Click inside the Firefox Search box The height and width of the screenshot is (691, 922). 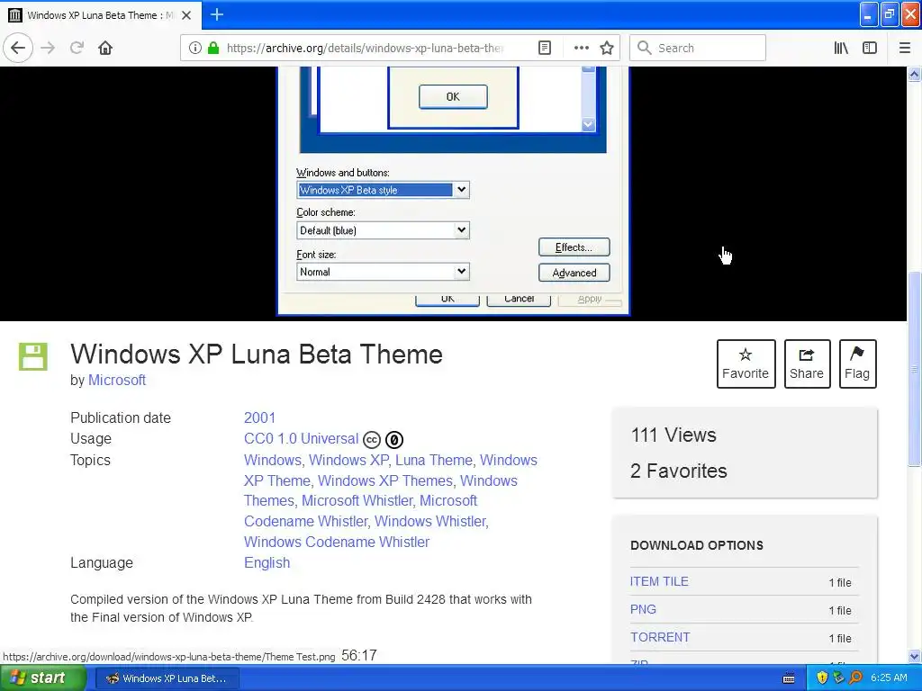[x=698, y=48]
